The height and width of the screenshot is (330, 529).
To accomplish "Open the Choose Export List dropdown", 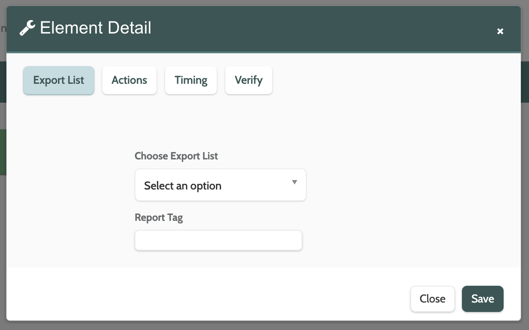I will pyautogui.click(x=220, y=185).
